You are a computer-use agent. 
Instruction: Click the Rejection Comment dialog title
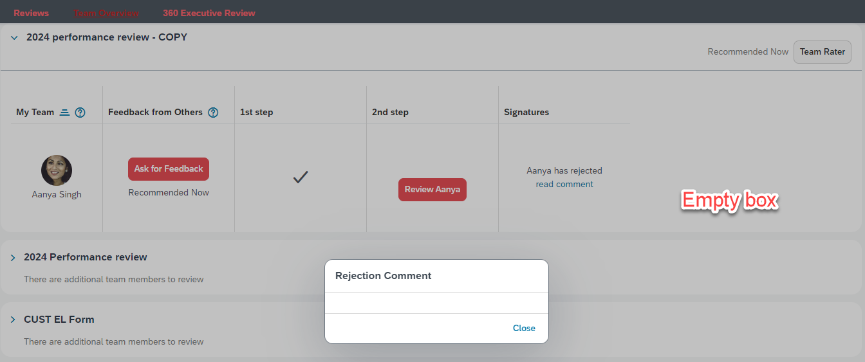tap(384, 276)
